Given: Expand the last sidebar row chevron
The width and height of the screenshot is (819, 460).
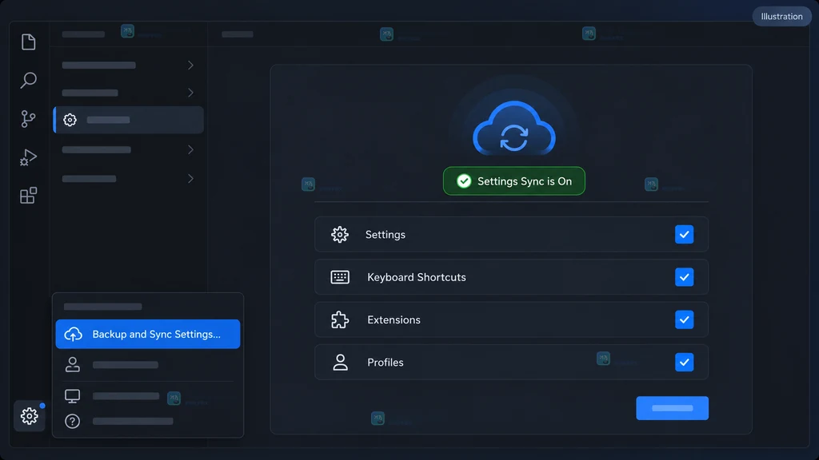Looking at the screenshot, I should pyautogui.click(x=190, y=178).
